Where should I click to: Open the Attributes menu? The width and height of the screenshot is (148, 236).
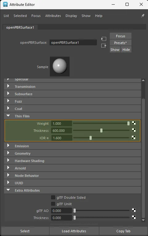click(x=53, y=16)
